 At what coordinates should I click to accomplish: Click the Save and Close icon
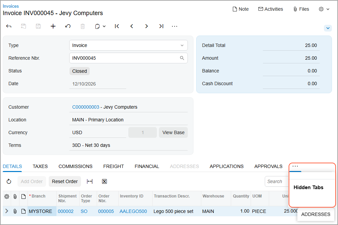(x=24, y=26)
